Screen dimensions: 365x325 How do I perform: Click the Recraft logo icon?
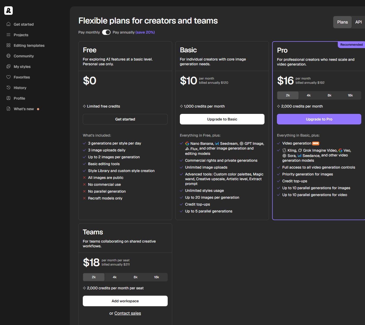[8, 11]
